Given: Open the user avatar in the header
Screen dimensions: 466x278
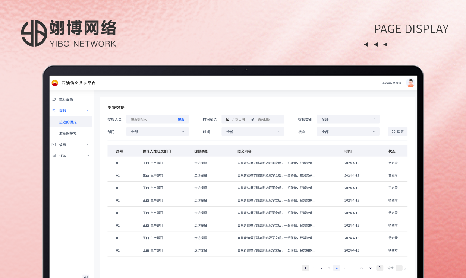Looking at the screenshot, I should pyautogui.click(x=410, y=83).
